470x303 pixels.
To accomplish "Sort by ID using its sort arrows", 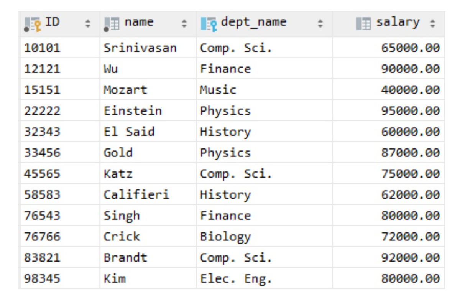I will 88,24.
